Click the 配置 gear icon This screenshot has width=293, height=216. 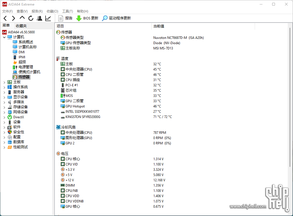click(10, 137)
